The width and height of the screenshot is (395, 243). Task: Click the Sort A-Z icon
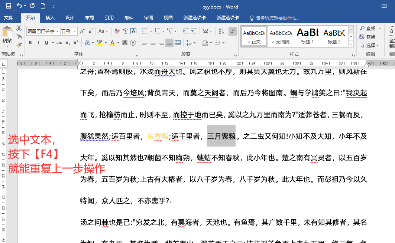221,31
